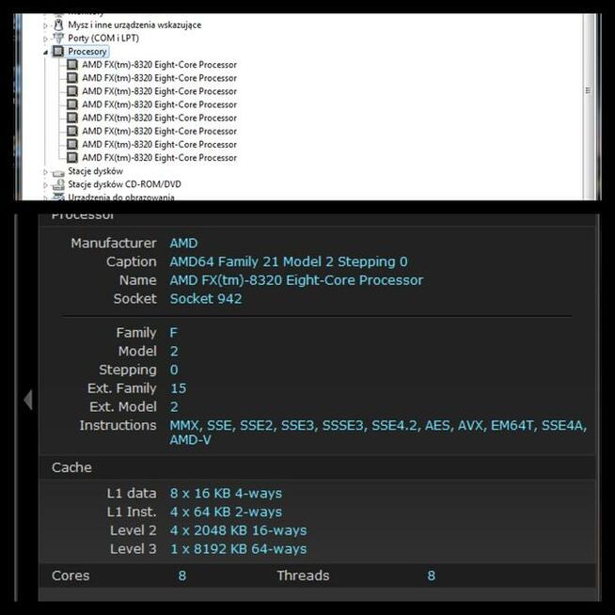Screen dimensions: 615x615
Task: Click the mouse icon beside Mysz i inne urządzenia wskazujące
Action: click(x=58, y=25)
